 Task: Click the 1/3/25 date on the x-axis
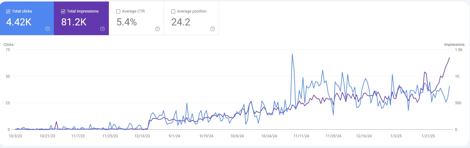point(397,136)
